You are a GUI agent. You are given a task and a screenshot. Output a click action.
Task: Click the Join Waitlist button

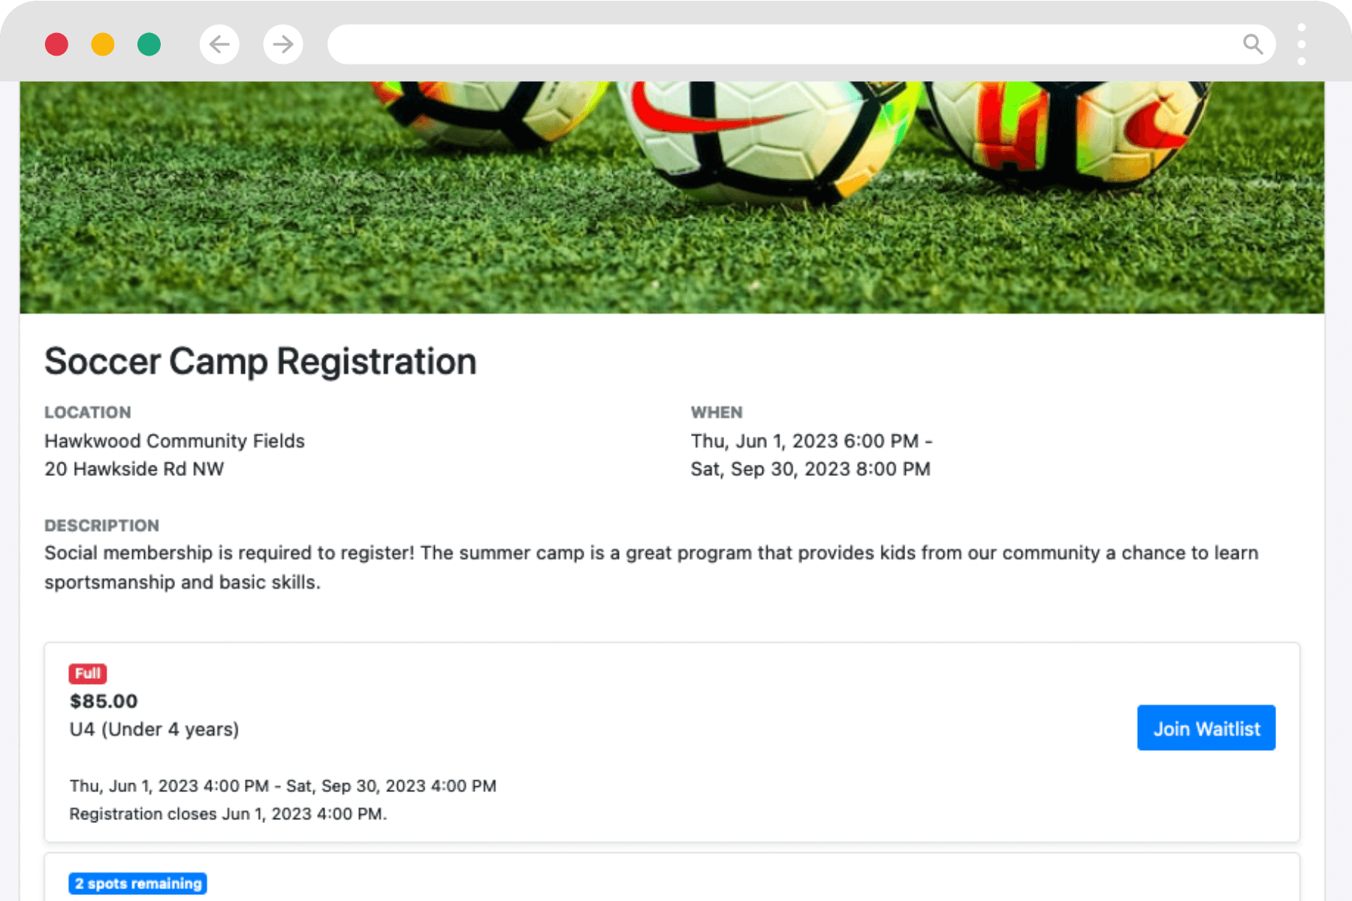pyautogui.click(x=1206, y=728)
